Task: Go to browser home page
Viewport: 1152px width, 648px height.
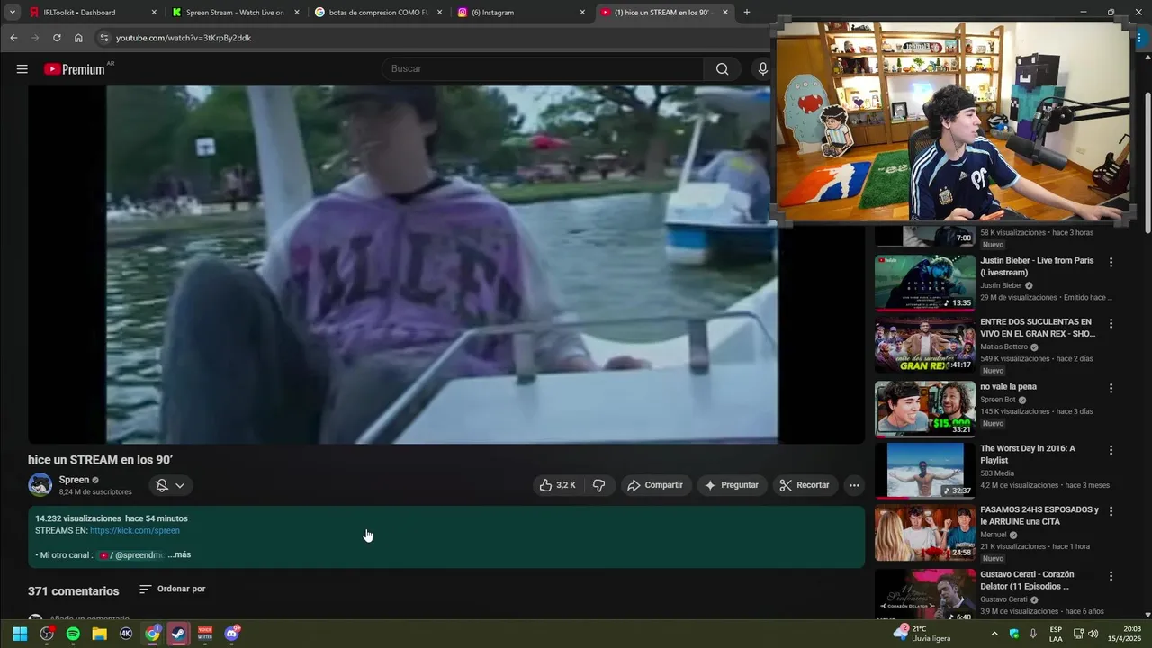Action: [78, 38]
